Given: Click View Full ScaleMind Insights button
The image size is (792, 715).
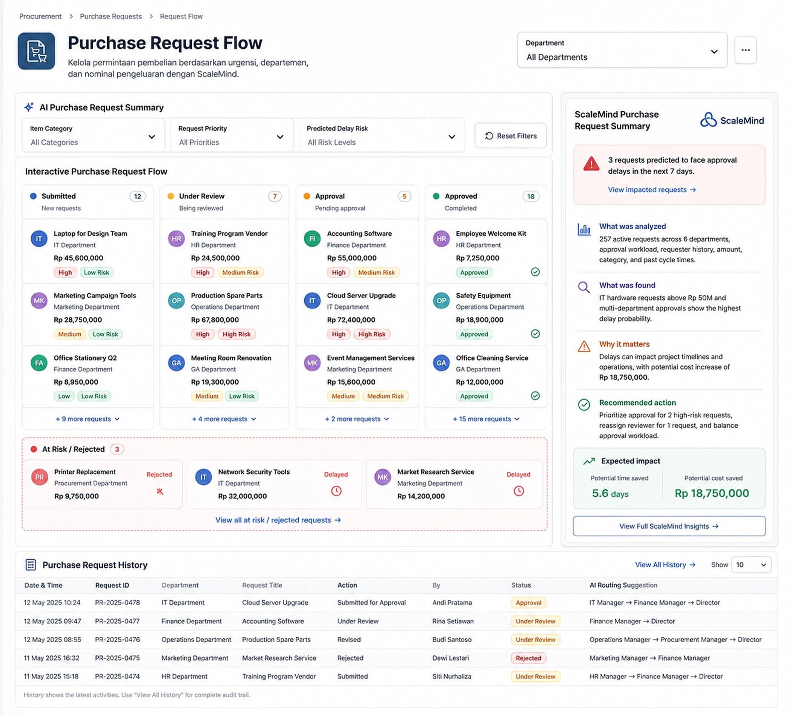Looking at the screenshot, I should point(669,526).
